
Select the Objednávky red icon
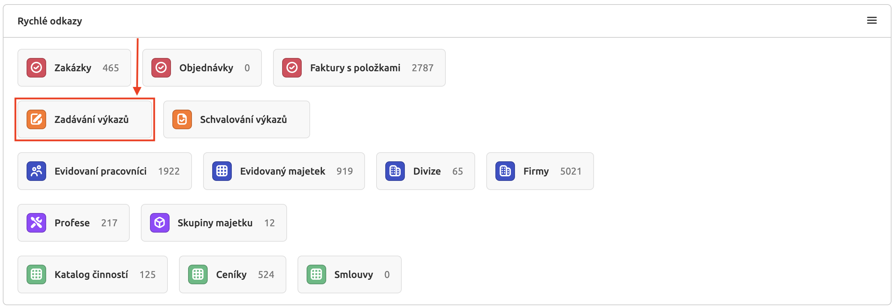pos(162,67)
